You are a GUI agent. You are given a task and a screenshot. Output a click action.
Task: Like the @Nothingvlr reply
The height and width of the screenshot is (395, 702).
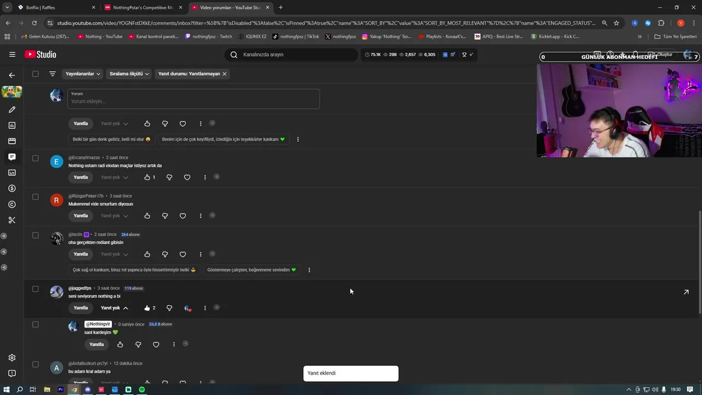[120, 345]
